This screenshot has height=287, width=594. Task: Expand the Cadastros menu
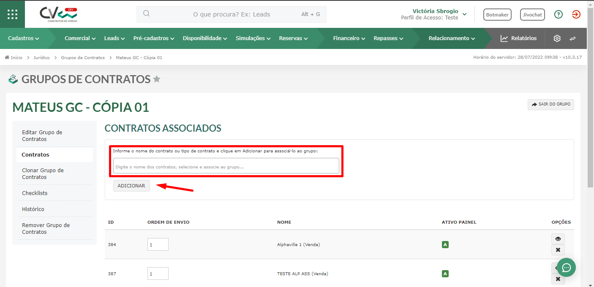click(24, 38)
